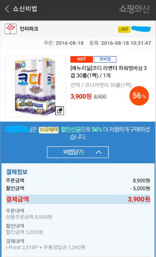This screenshot has width=156, height=257.
Task: Open the 인터파크 store logo icon
Action: (x=11, y=29)
